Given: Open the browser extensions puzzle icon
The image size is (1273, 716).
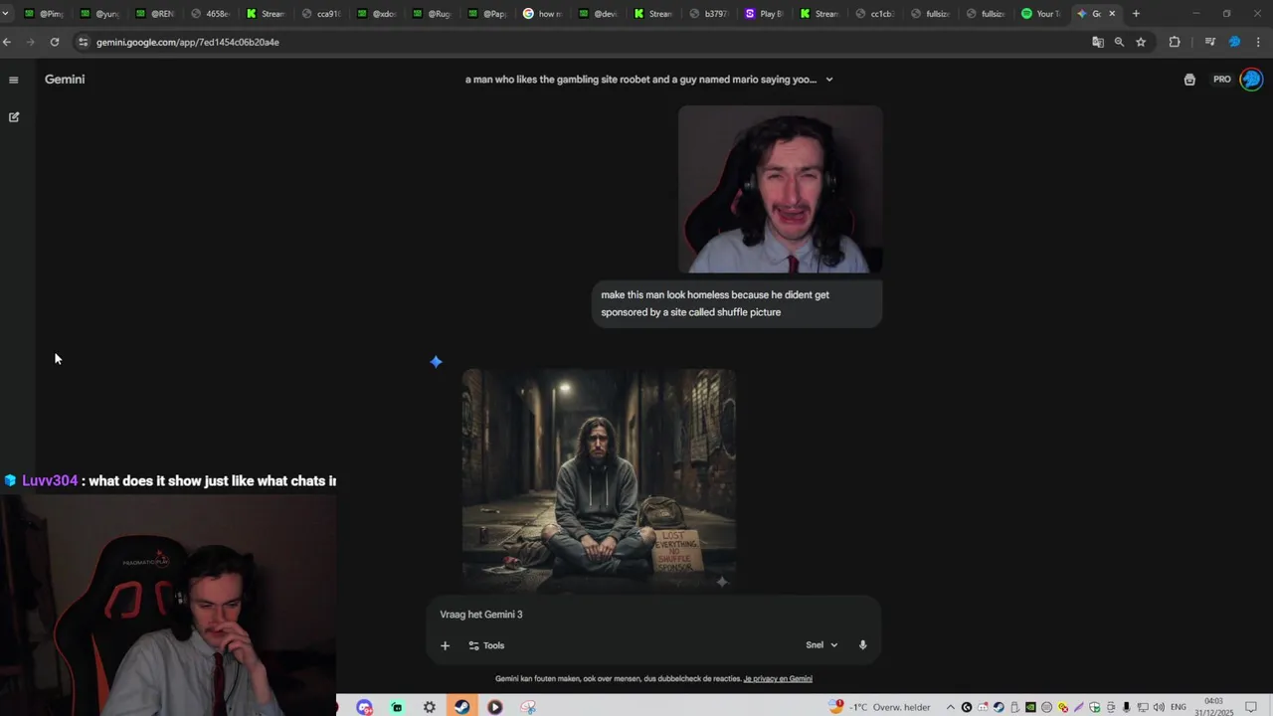Looking at the screenshot, I should click(x=1175, y=42).
